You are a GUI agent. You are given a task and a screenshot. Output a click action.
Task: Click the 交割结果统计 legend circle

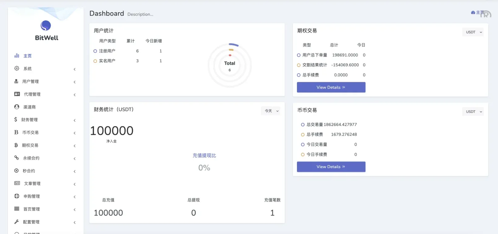(299, 65)
